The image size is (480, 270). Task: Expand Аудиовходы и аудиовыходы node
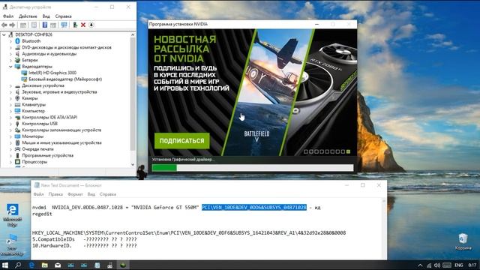[x=10, y=54]
